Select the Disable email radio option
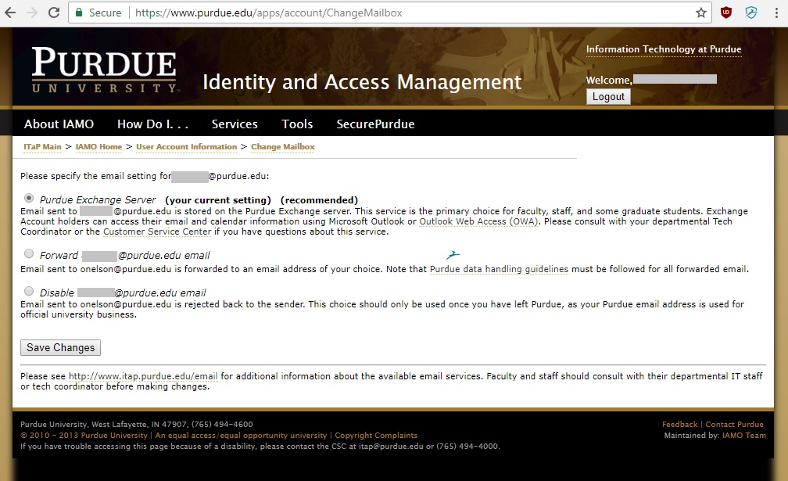This screenshot has height=481, width=788. click(30, 292)
